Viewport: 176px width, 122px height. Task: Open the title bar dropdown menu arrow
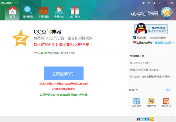(x=160, y=3)
